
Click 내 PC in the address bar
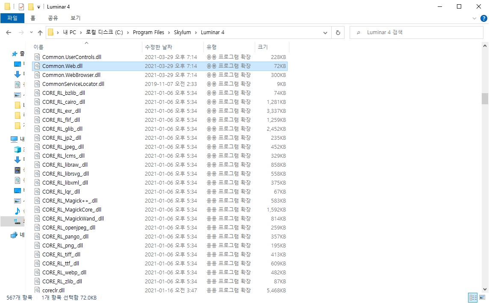pos(69,32)
